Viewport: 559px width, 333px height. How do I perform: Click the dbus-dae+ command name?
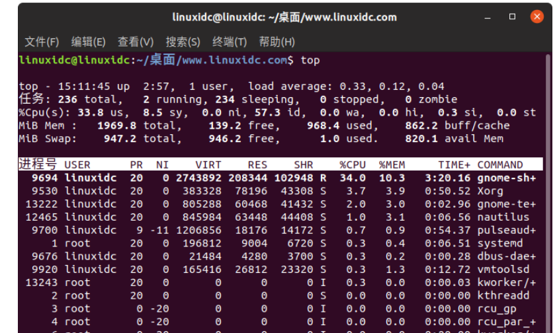[507, 256]
